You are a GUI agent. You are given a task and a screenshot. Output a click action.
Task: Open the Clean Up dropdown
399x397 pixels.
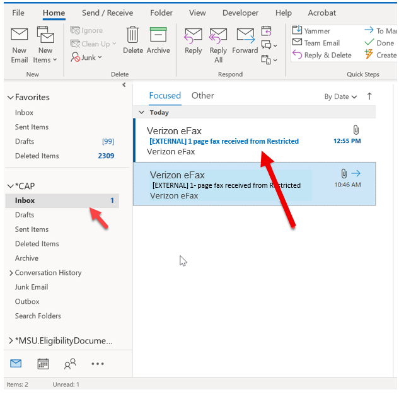(x=93, y=43)
